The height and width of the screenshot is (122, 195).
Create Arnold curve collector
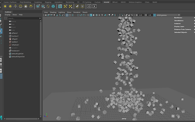pyautogui.click(x=48, y=6)
